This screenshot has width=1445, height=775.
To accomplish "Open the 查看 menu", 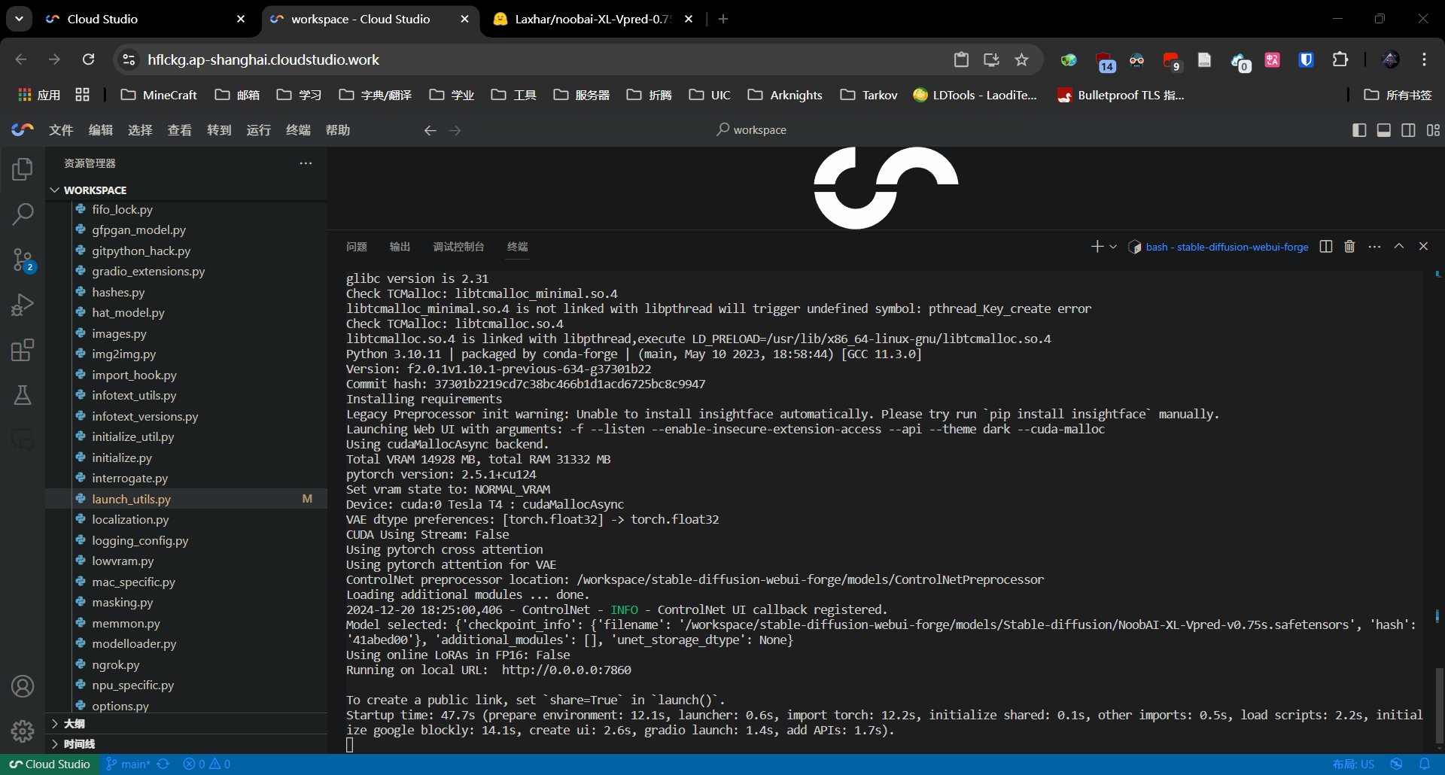I will click(179, 130).
